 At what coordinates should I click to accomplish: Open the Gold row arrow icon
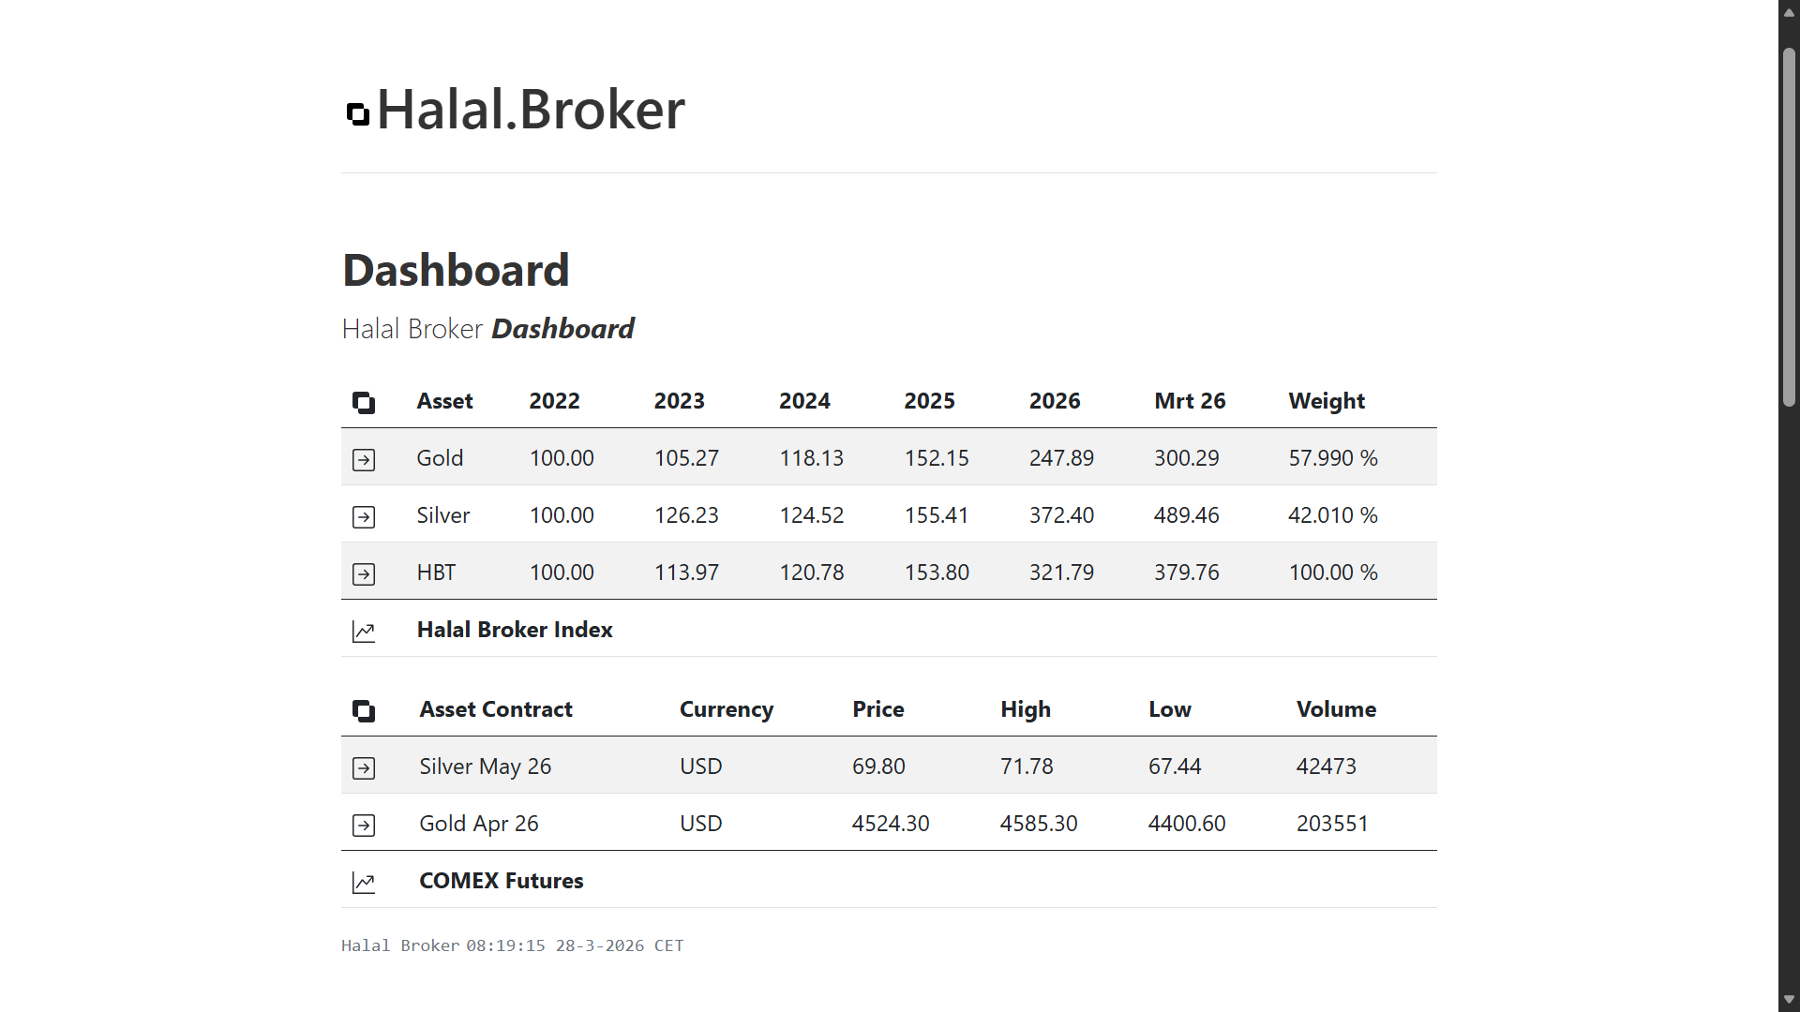(x=364, y=460)
